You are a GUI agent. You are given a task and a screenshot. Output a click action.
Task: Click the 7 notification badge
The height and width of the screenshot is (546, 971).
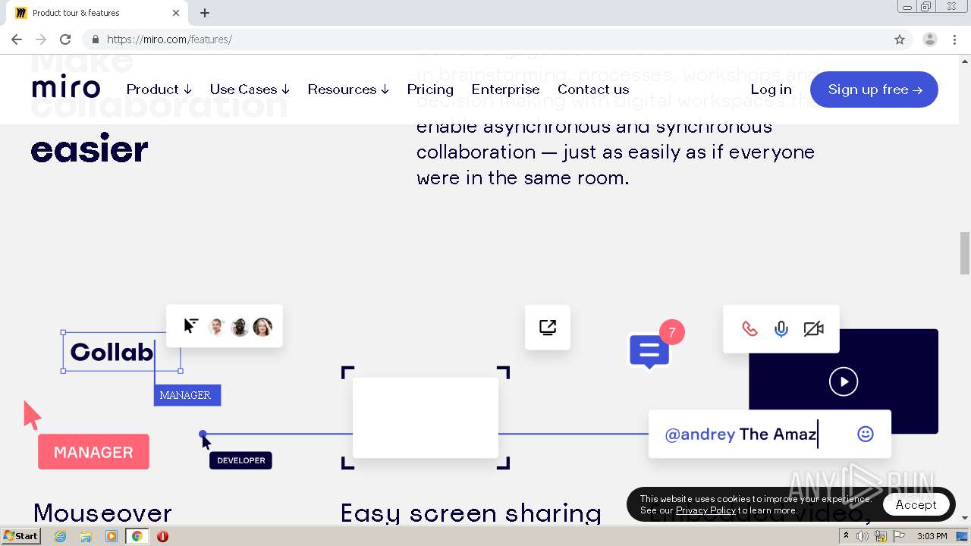click(x=672, y=332)
